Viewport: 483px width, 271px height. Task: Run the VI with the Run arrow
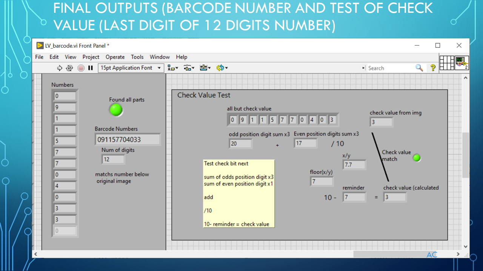(59, 68)
